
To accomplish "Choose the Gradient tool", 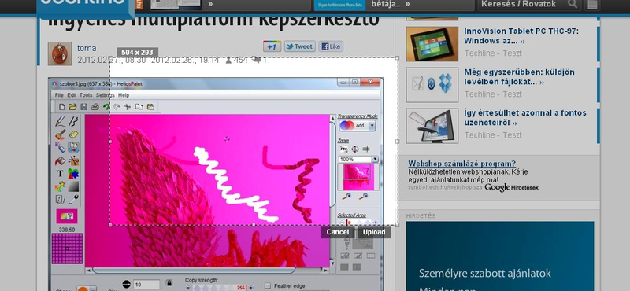I will tap(73, 186).
